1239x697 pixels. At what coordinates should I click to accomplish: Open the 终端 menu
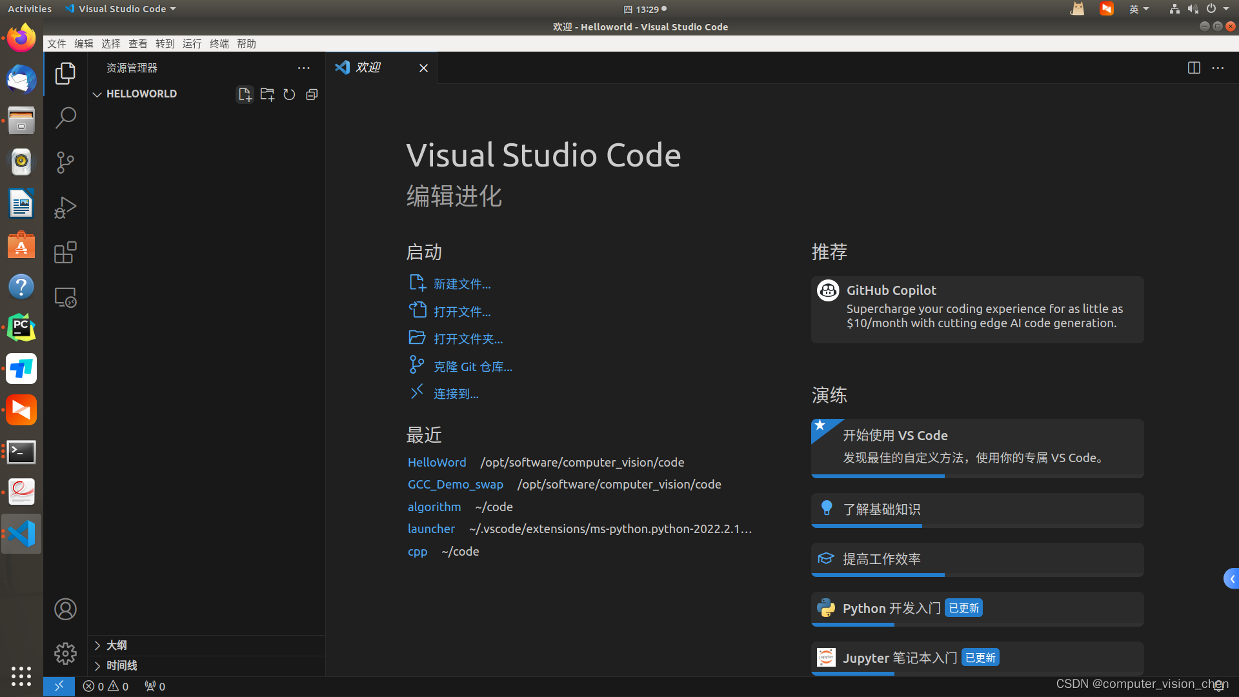click(219, 43)
